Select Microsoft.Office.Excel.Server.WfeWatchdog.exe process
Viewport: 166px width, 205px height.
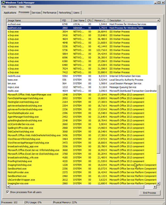82,150
